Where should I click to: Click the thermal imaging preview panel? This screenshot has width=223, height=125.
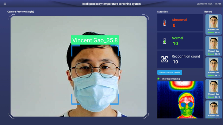click(x=180, y=100)
